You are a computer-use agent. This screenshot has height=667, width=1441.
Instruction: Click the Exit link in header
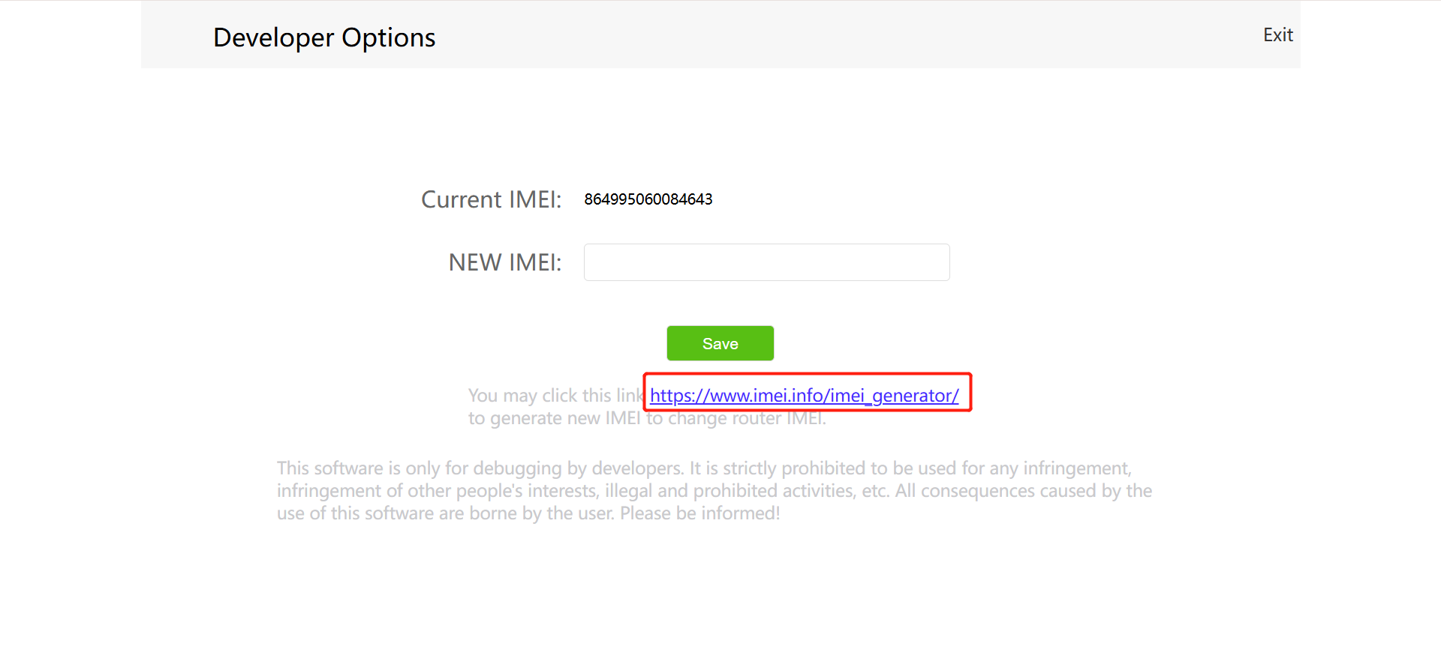click(1277, 35)
